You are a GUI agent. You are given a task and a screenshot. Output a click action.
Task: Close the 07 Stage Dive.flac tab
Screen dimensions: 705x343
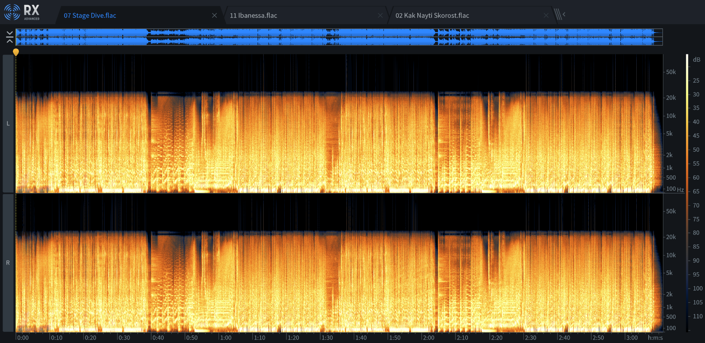[214, 15]
